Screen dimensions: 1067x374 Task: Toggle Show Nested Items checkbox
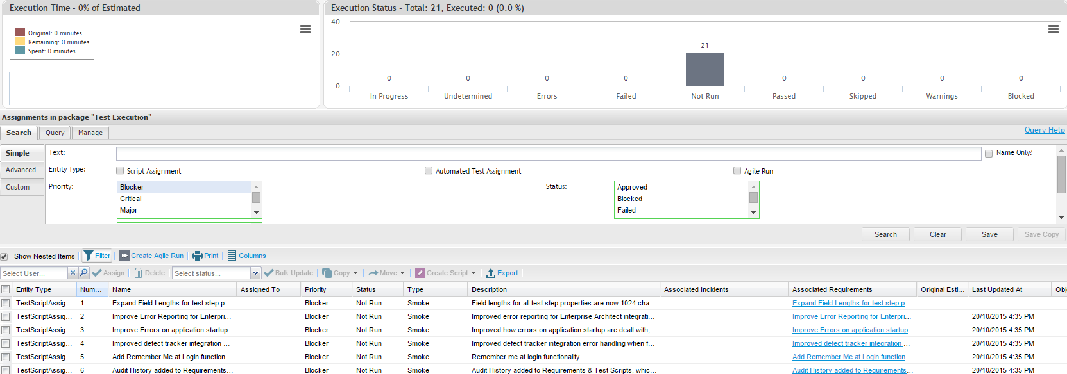pos(4,256)
